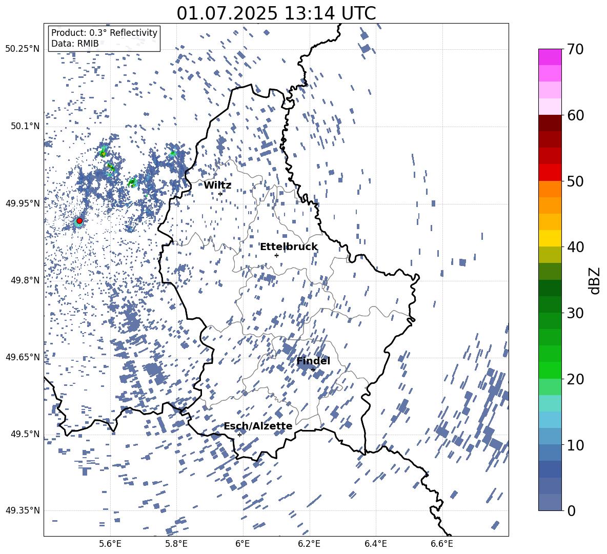Click the Wiltz station cross marker
This screenshot has width=607, height=554.
click(x=220, y=194)
